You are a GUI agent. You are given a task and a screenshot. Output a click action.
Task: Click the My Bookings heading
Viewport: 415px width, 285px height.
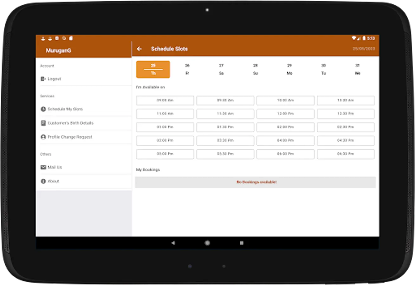point(148,170)
